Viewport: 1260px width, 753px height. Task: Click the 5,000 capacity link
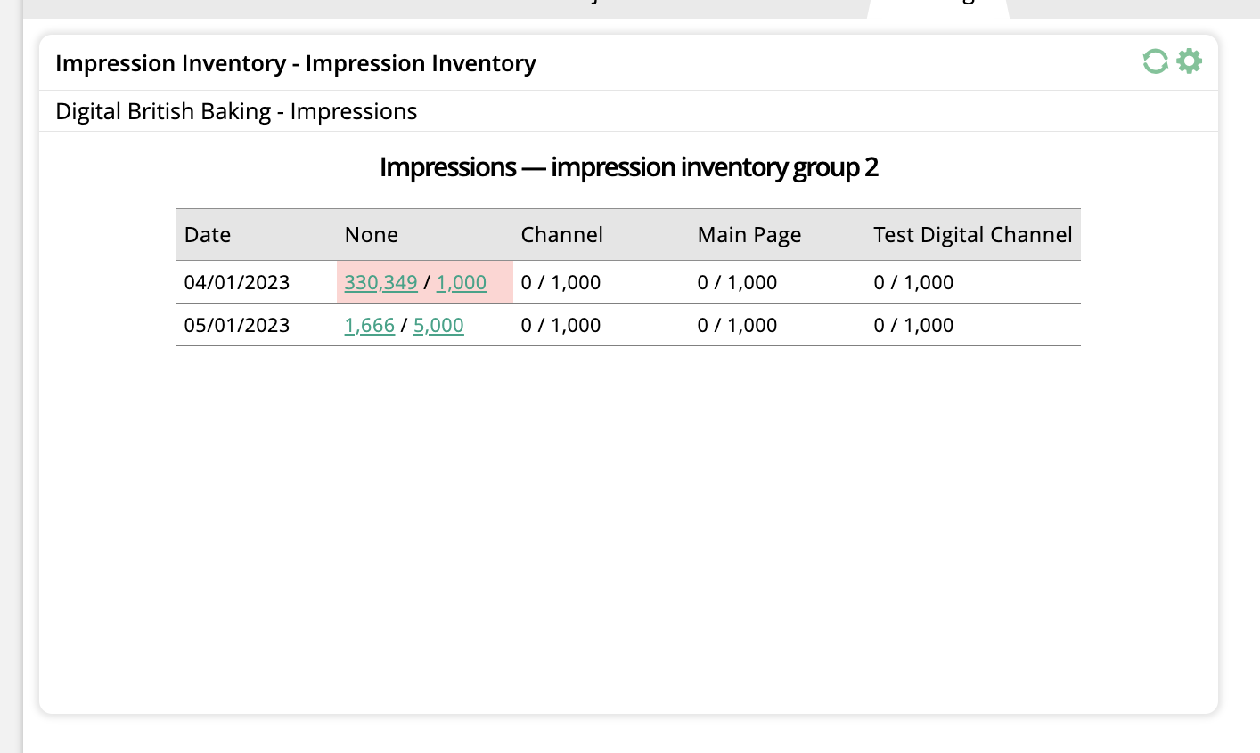(438, 325)
